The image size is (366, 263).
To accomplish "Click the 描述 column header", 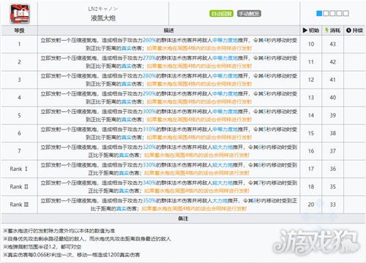I will [x=168, y=31].
